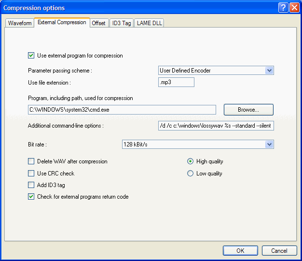Click the file extension .mp3 field
The image size is (302, 261).
[x=176, y=83]
